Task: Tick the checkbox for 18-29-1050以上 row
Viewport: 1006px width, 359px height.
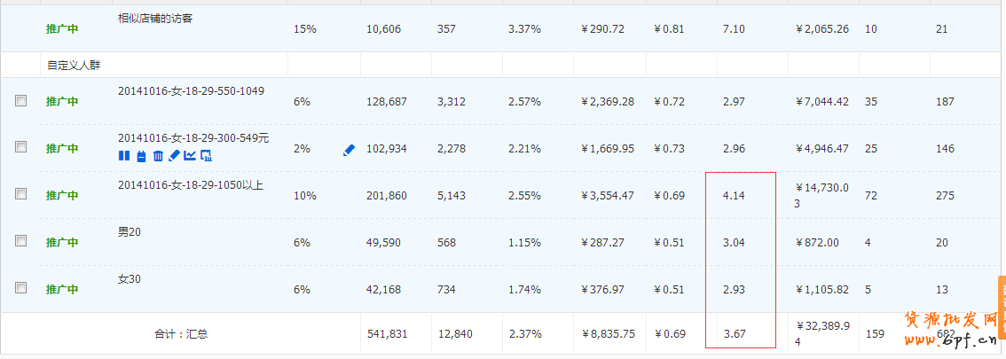Action: tap(21, 194)
